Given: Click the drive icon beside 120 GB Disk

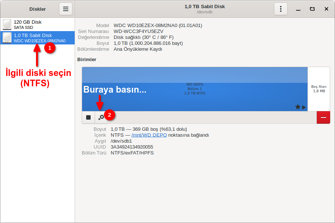Looking at the screenshot, I should [x=7, y=24].
